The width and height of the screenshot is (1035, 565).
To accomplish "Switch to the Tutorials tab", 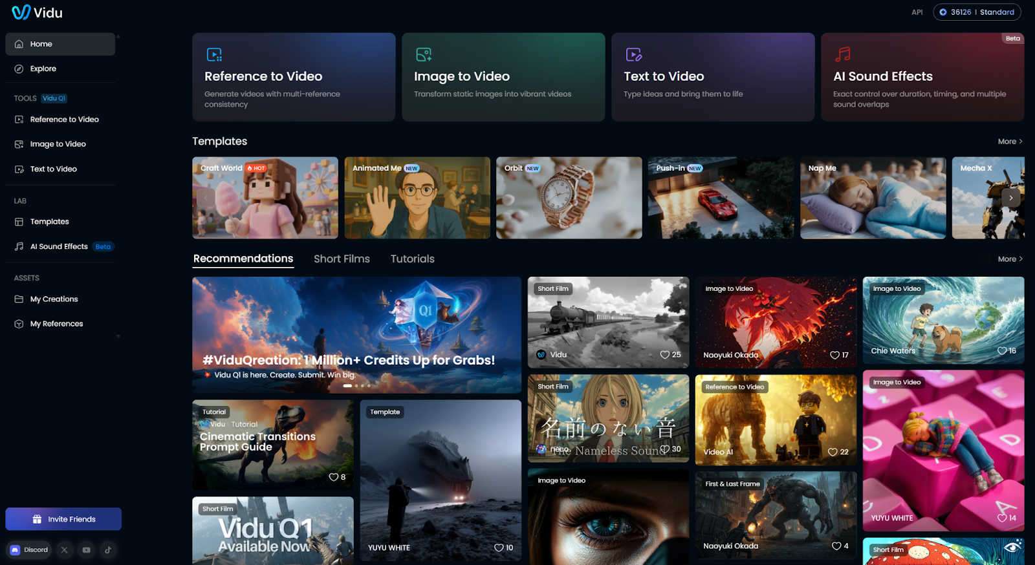I will coord(413,259).
